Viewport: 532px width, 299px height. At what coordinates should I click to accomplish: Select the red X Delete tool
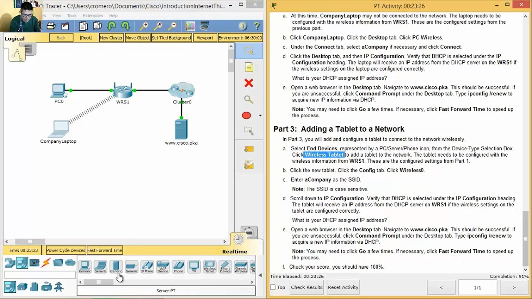coord(249,83)
